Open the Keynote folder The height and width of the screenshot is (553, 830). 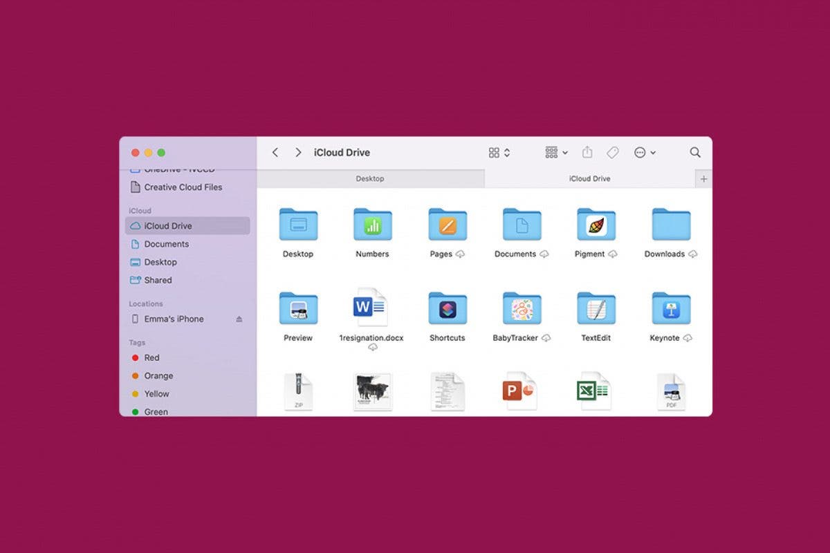pos(671,309)
